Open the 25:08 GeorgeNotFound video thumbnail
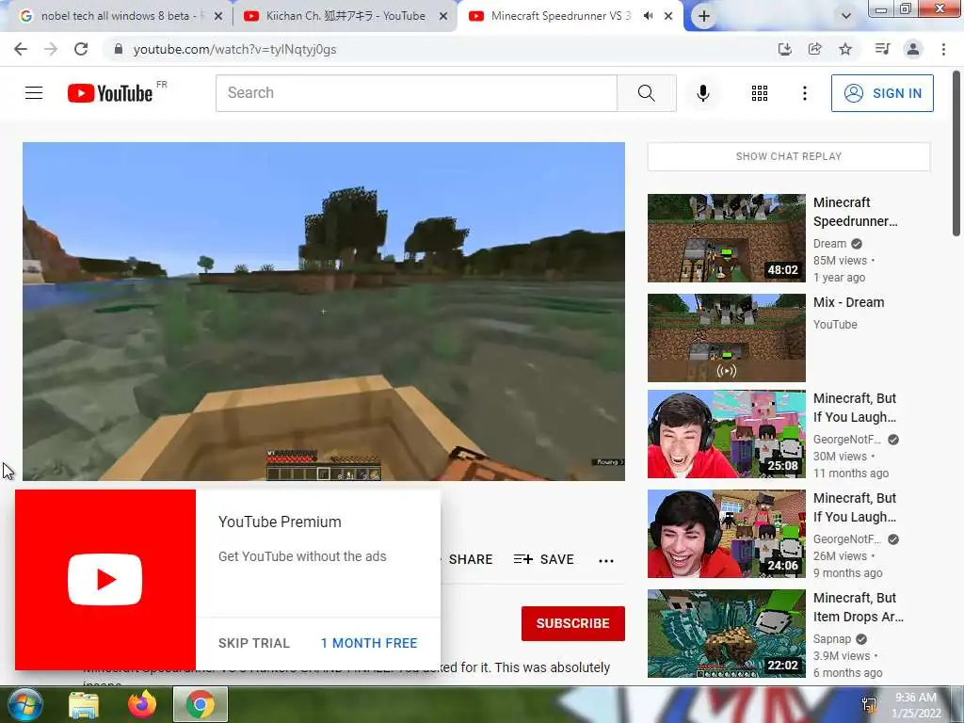This screenshot has height=723, width=964. pos(726,434)
